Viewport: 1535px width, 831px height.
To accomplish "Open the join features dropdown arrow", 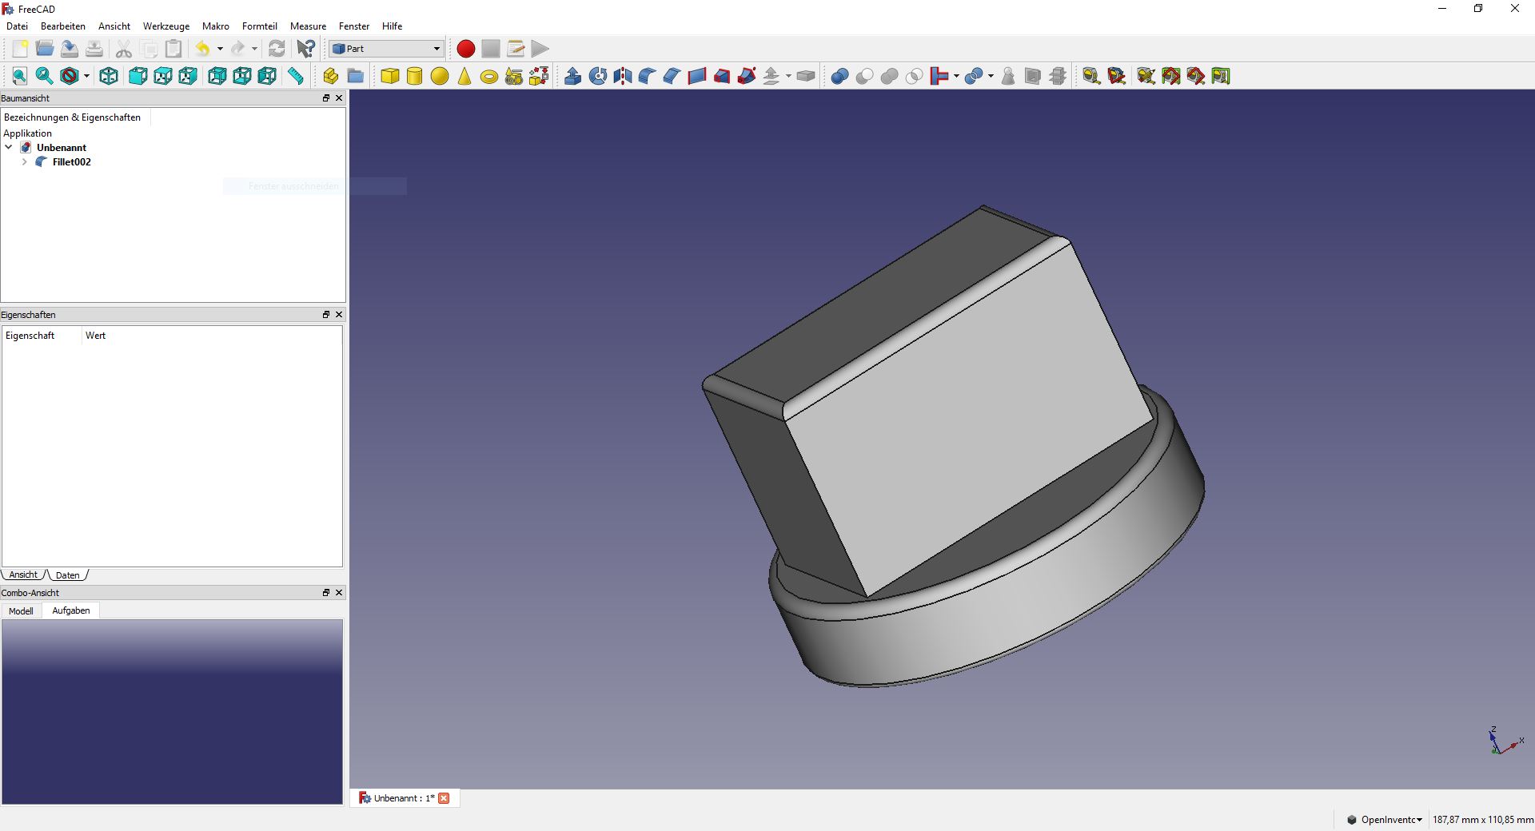I will pos(956,76).
